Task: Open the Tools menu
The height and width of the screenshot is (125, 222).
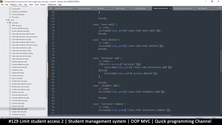Action: (x=37, y=5)
